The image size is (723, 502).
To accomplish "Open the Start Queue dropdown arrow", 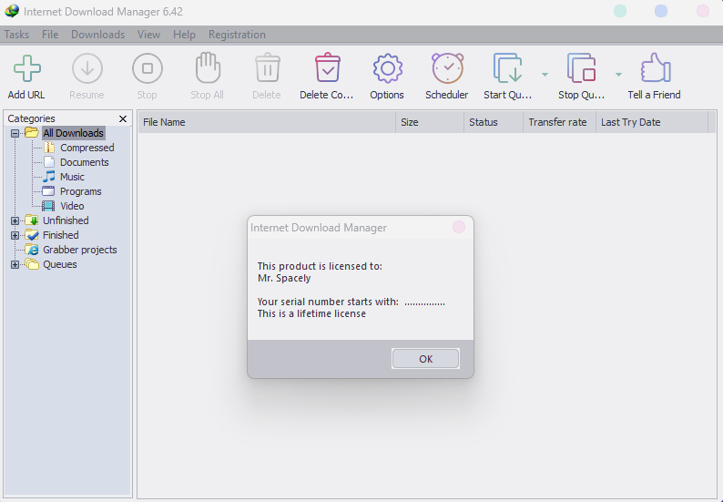I will 545,75.
